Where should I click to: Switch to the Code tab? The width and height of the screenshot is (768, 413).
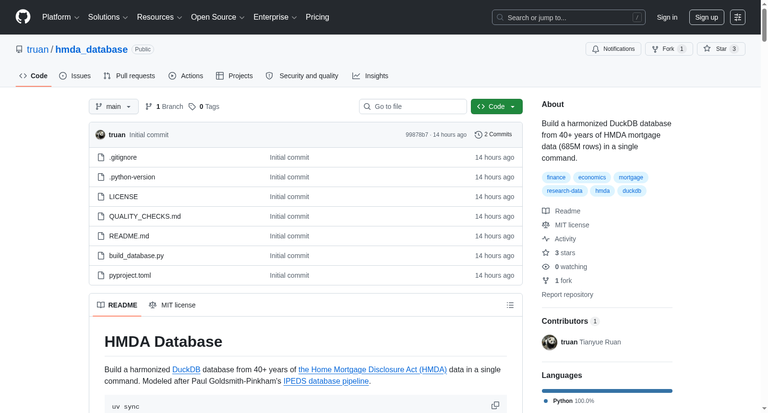(x=34, y=76)
